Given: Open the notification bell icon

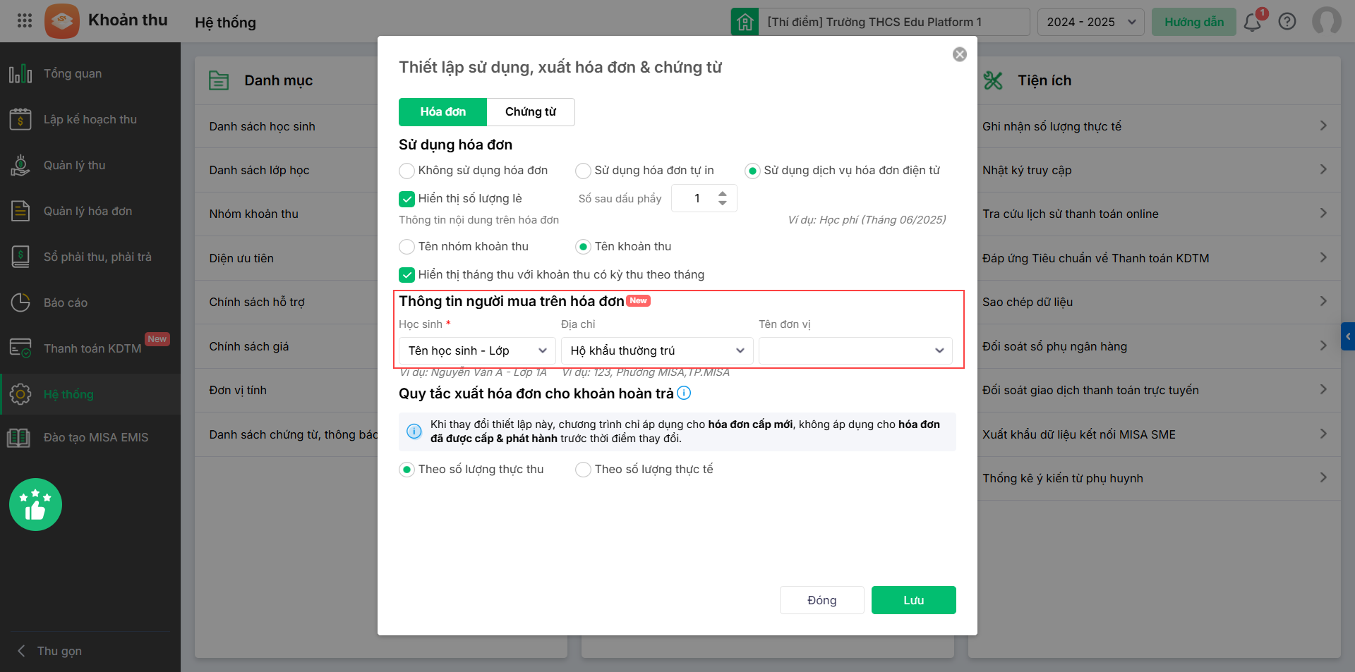Looking at the screenshot, I should click(1253, 22).
